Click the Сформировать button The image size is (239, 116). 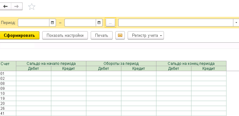(x=19, y=36)
